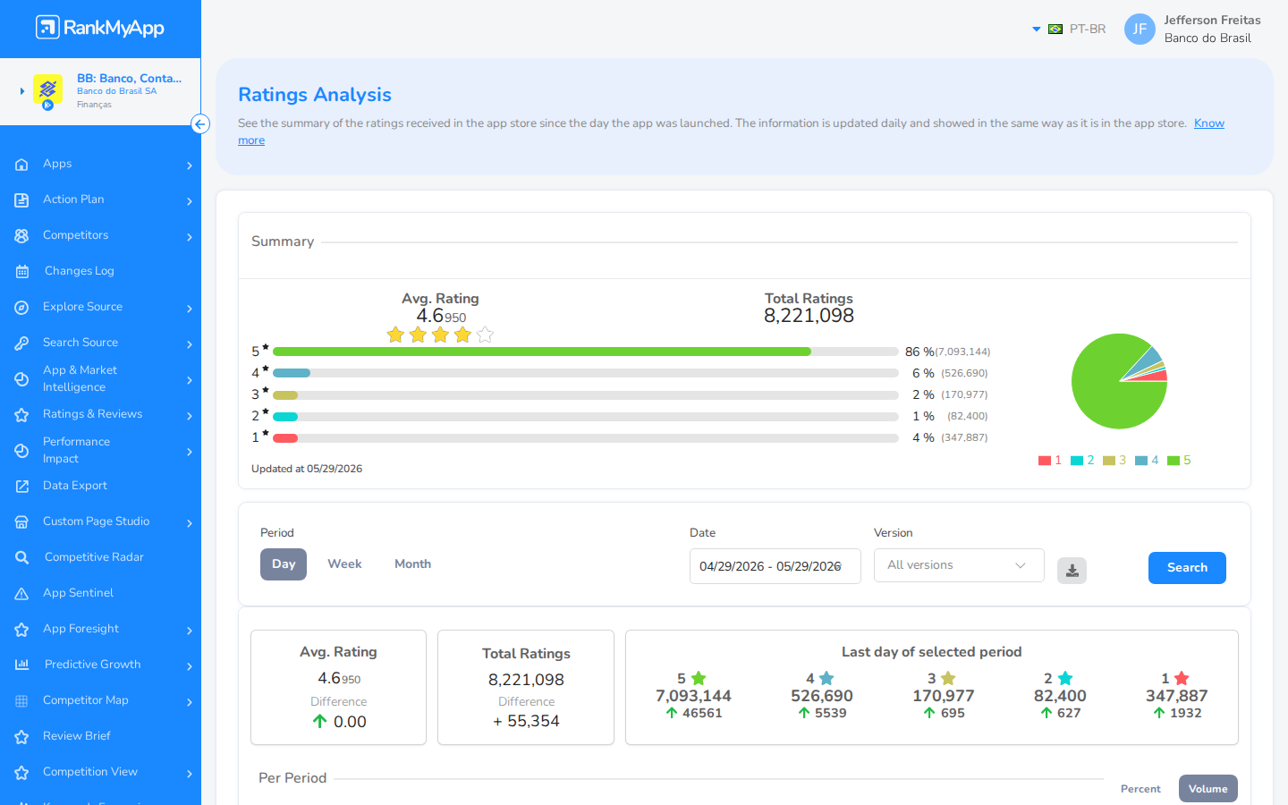Select the Day period option
1288x805 pixels.
pos(284,564)
